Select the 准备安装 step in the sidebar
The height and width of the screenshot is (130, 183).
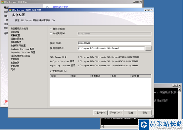15,63
